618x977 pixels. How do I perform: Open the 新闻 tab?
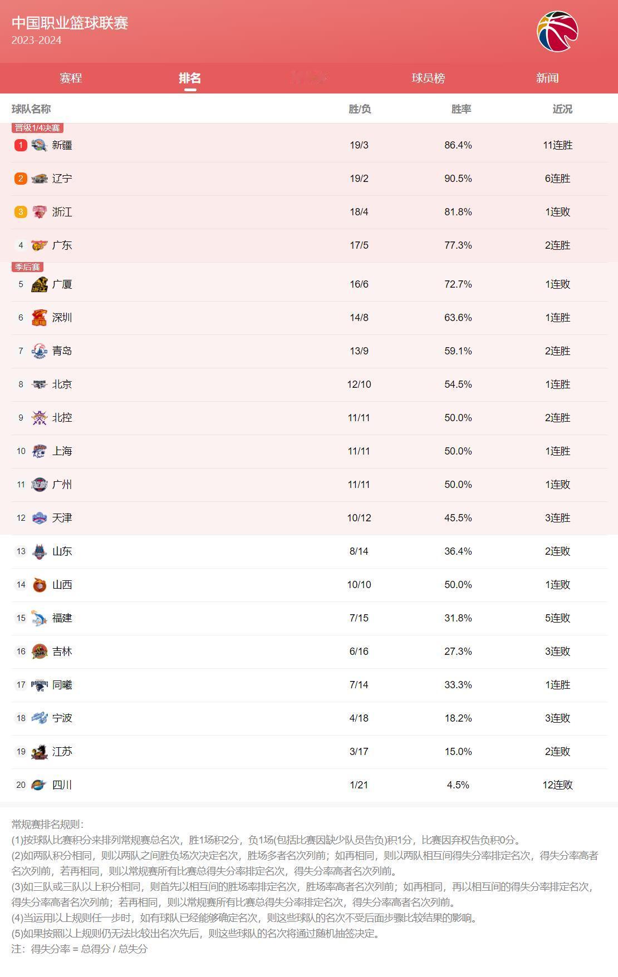coord(547,78)
